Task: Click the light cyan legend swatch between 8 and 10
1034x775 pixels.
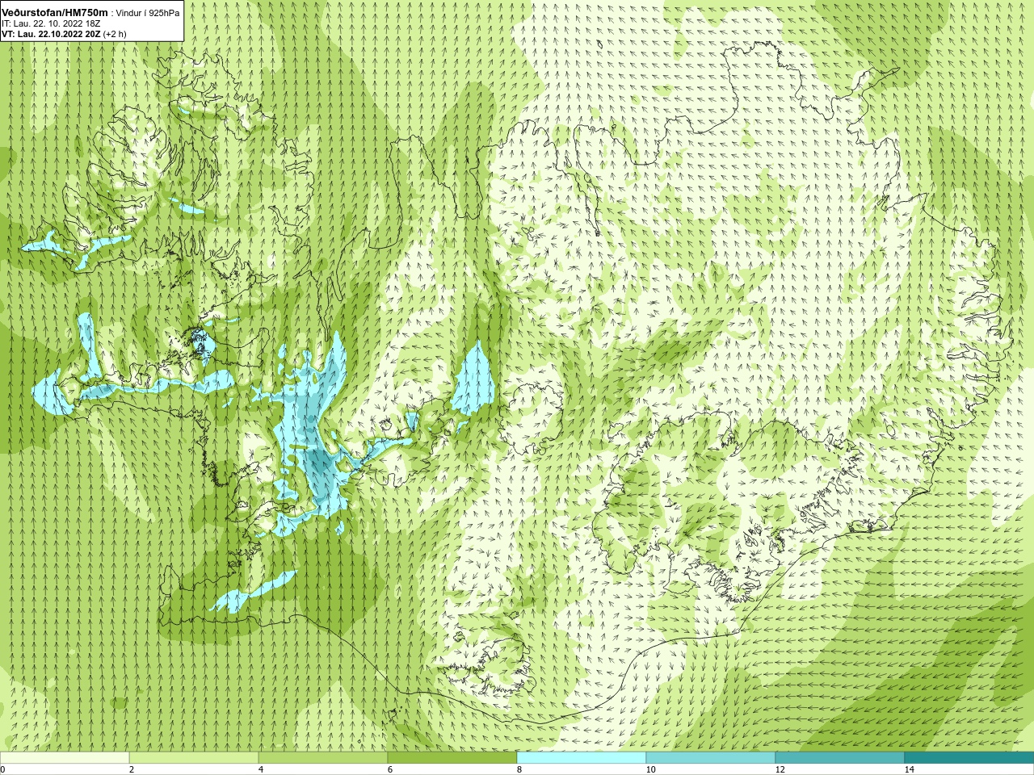Action: click(x=582, y=758)
